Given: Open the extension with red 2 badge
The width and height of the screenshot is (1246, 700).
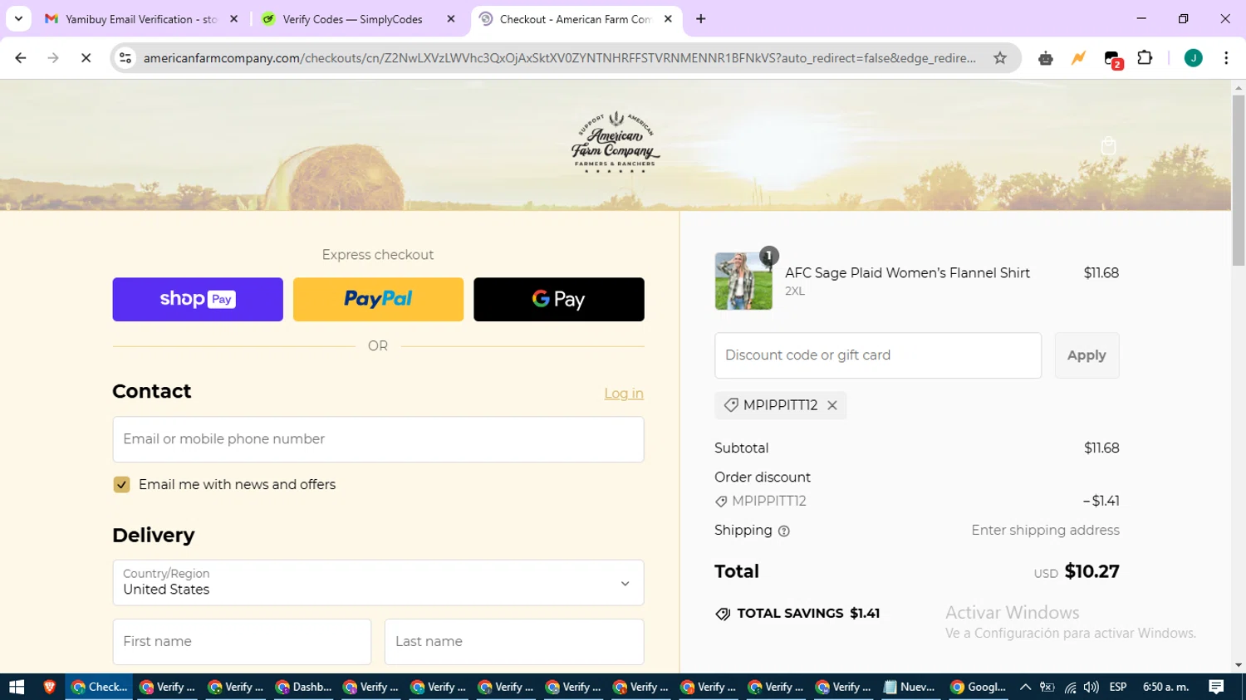Looking at the screenshot, I should click(x=1113, y=59).
